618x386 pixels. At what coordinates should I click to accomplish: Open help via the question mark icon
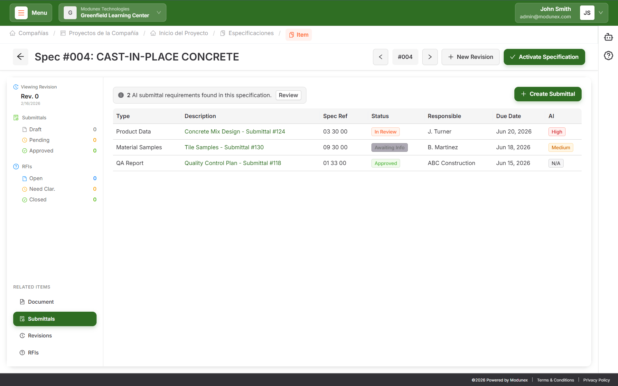(608, 56)
